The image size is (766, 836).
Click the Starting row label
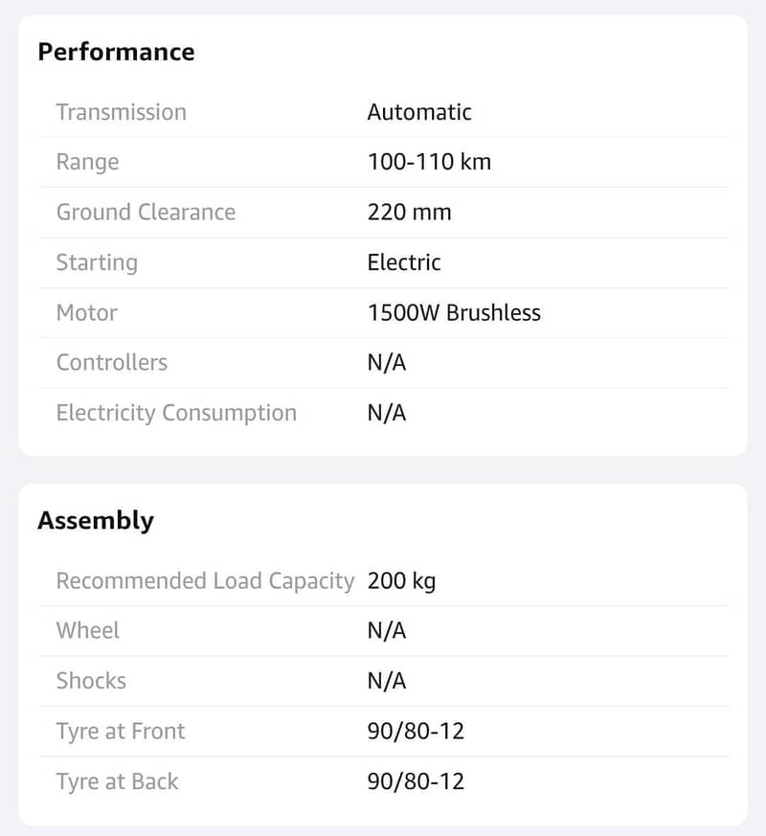(x=97, y=262)
